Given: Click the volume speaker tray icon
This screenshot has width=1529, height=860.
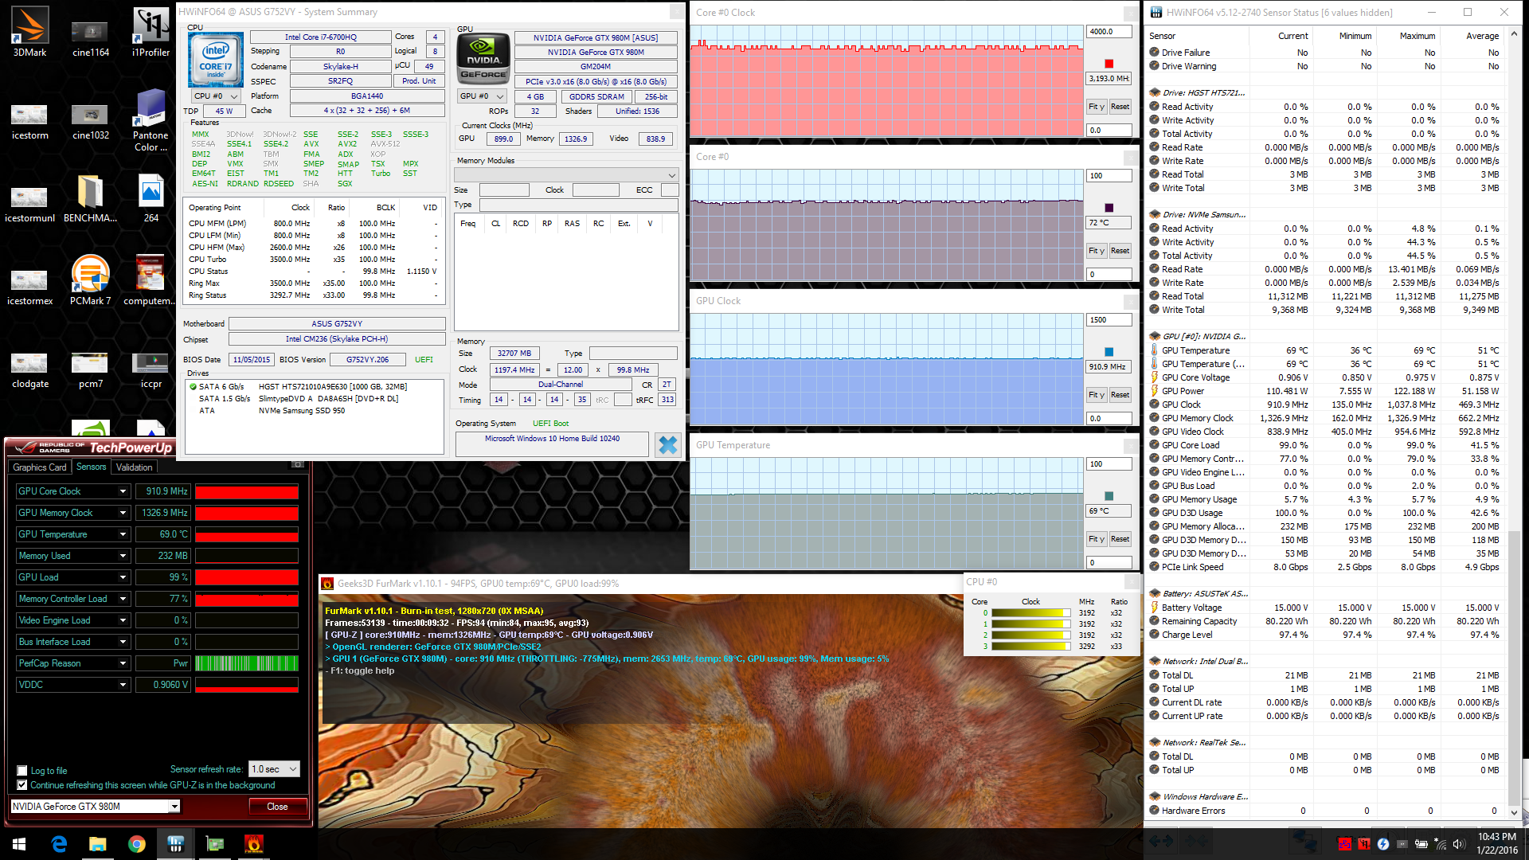Looking at the screenshot, I should 1458,844.
